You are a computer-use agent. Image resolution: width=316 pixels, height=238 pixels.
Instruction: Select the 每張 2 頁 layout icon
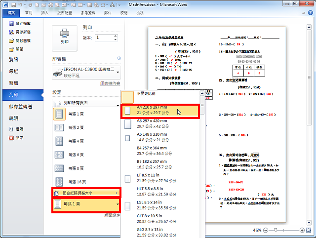click(59, 127)
